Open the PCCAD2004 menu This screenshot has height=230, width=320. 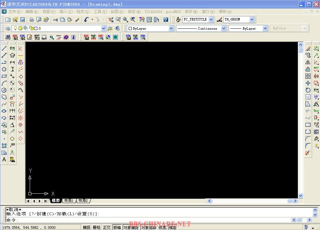click(x=153, y=12)
